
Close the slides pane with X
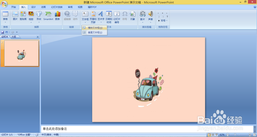tap(38, 37)
